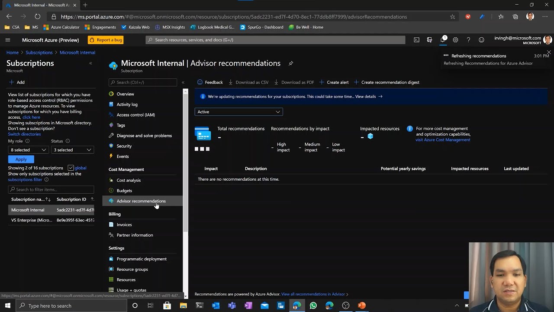This screenshot has height=312, width=554.
Task: Collapse the Subscriptions blade chevron
Action: click(90, 63)
